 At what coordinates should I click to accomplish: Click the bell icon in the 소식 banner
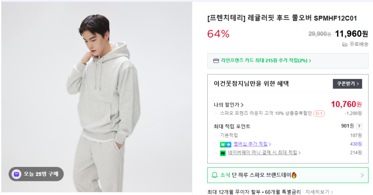[215, 175]
